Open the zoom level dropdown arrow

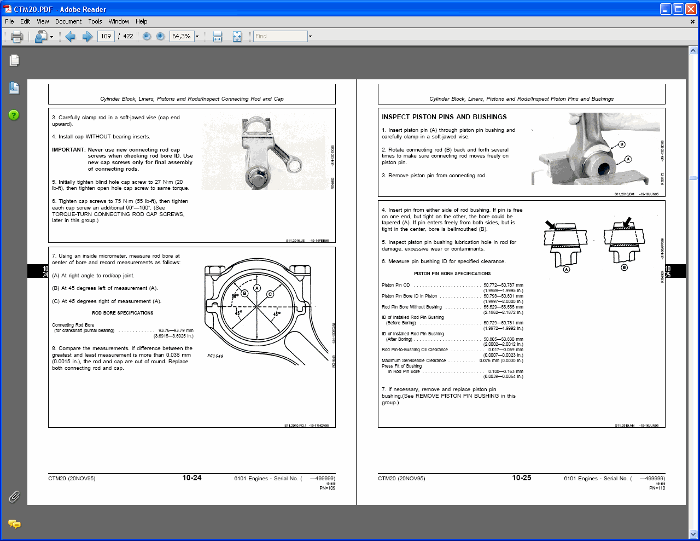click(197, 37)
